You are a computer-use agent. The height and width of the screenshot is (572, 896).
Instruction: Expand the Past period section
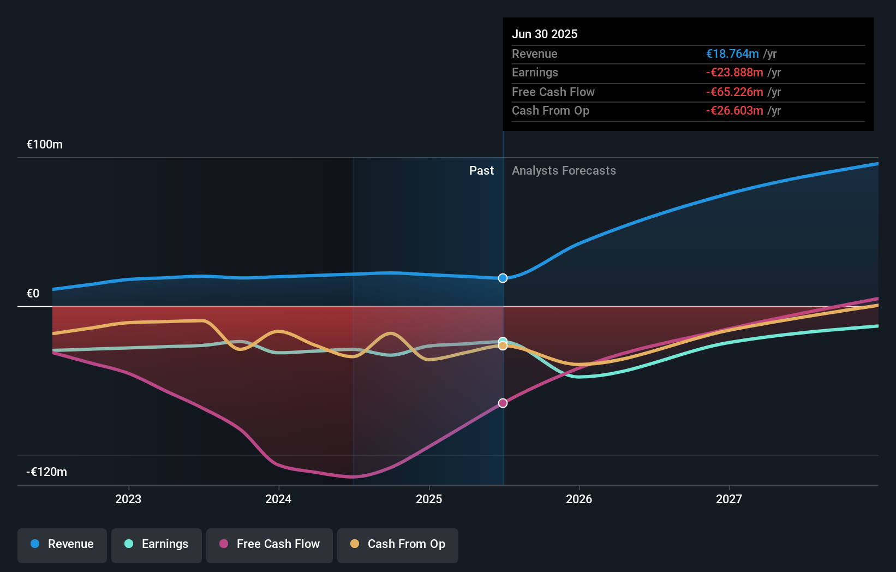click(x=481, y=170)
